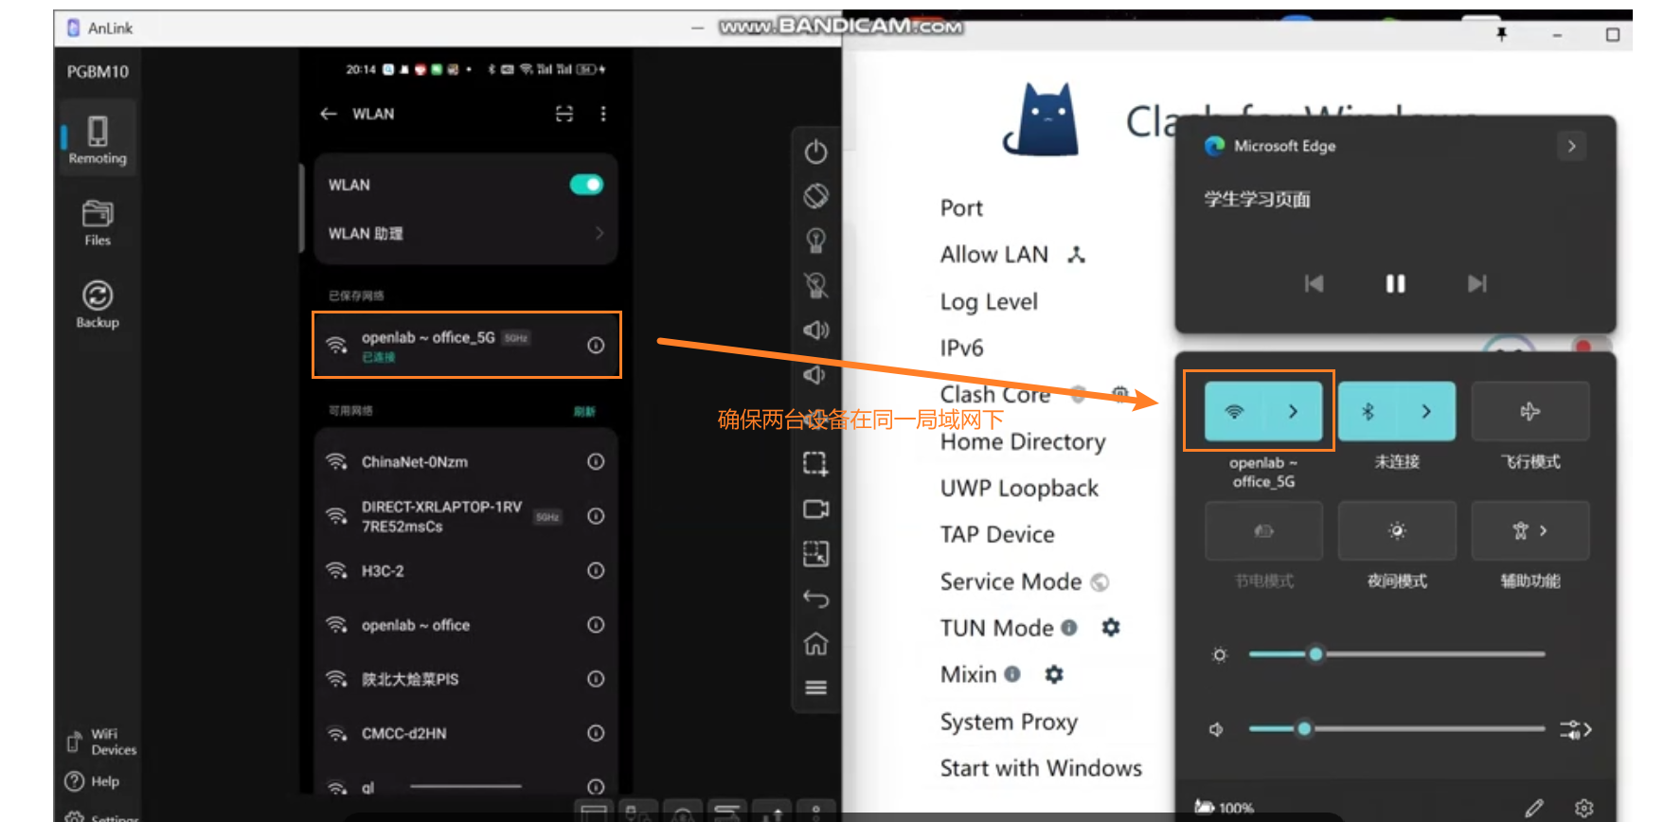Toggle airplane mode 飞行模式

[x=1530, y=412]
